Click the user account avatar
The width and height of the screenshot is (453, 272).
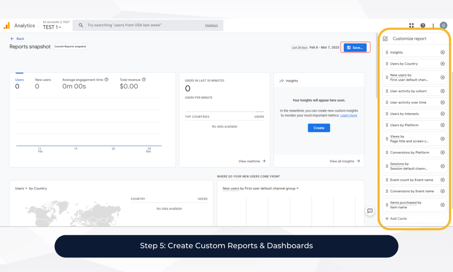point(443,25)
